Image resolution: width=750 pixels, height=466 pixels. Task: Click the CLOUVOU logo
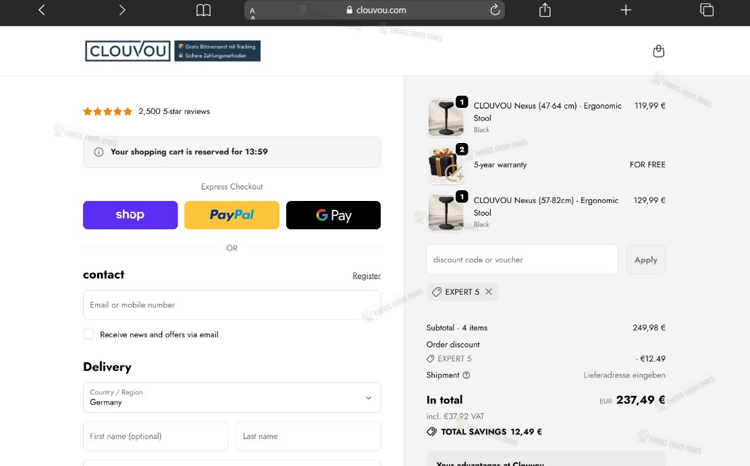(128, 51)
